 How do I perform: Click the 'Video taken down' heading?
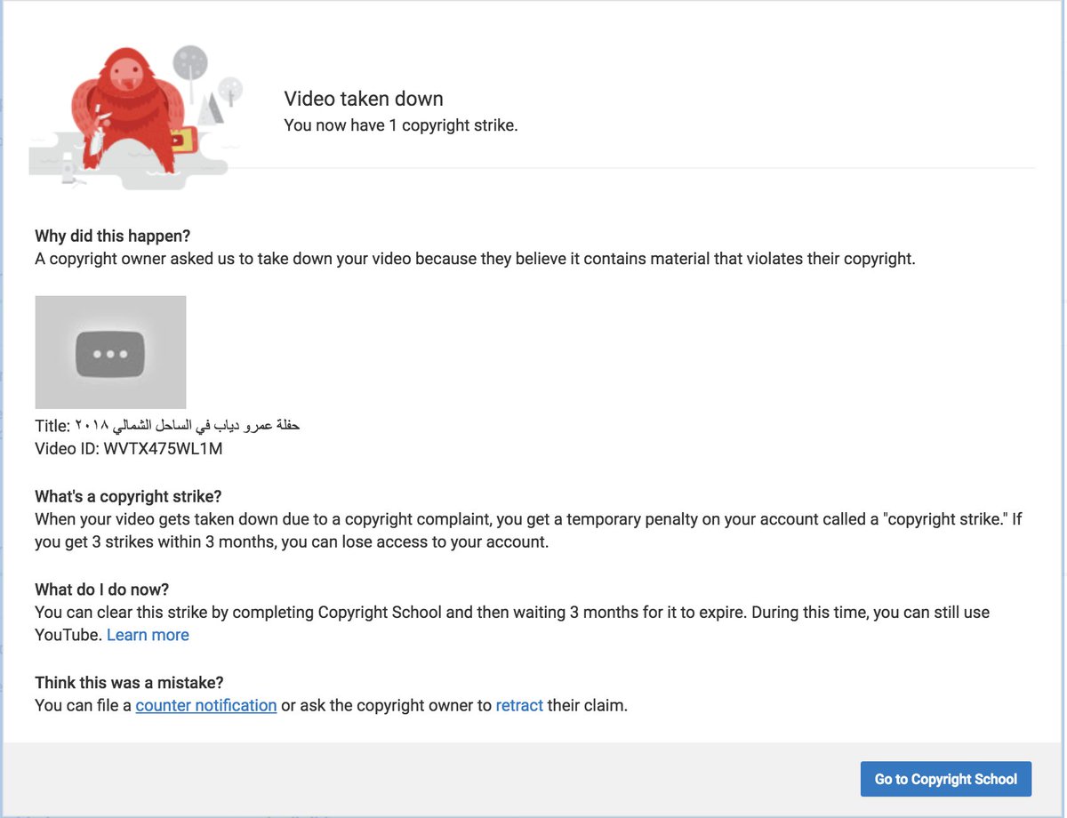point(364,99)
